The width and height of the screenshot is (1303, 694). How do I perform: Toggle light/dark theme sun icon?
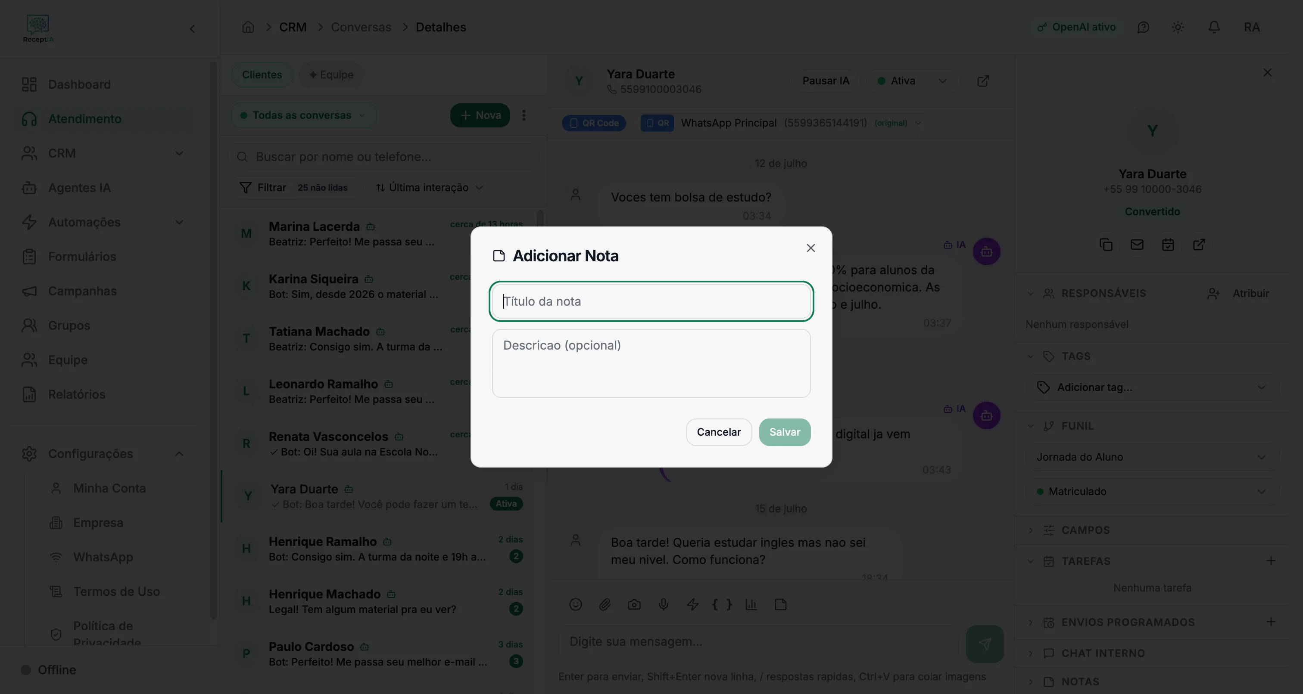1178,27
